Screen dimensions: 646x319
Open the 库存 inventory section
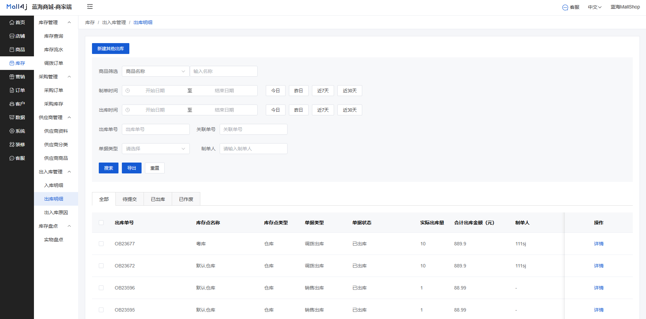(17, 63)
